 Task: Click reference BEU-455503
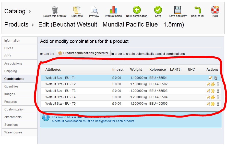[158, 91]
